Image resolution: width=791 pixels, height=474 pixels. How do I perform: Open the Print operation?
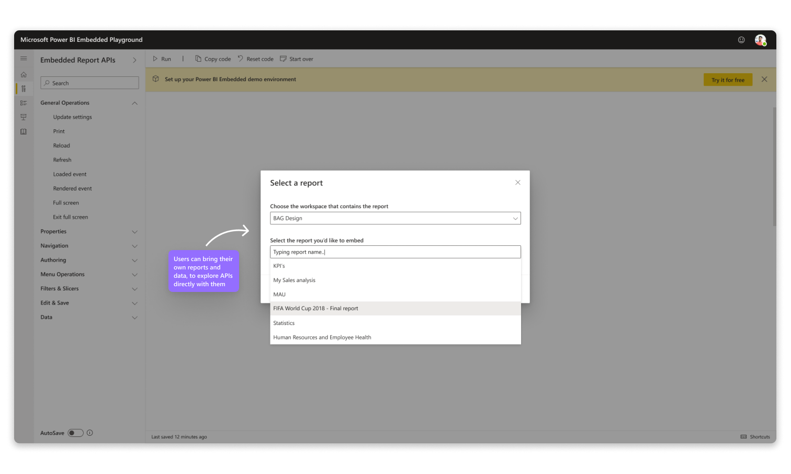[59, 131]
